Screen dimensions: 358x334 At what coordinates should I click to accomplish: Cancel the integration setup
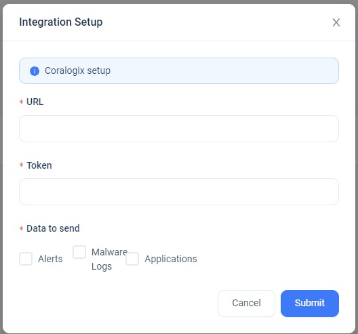246,304
